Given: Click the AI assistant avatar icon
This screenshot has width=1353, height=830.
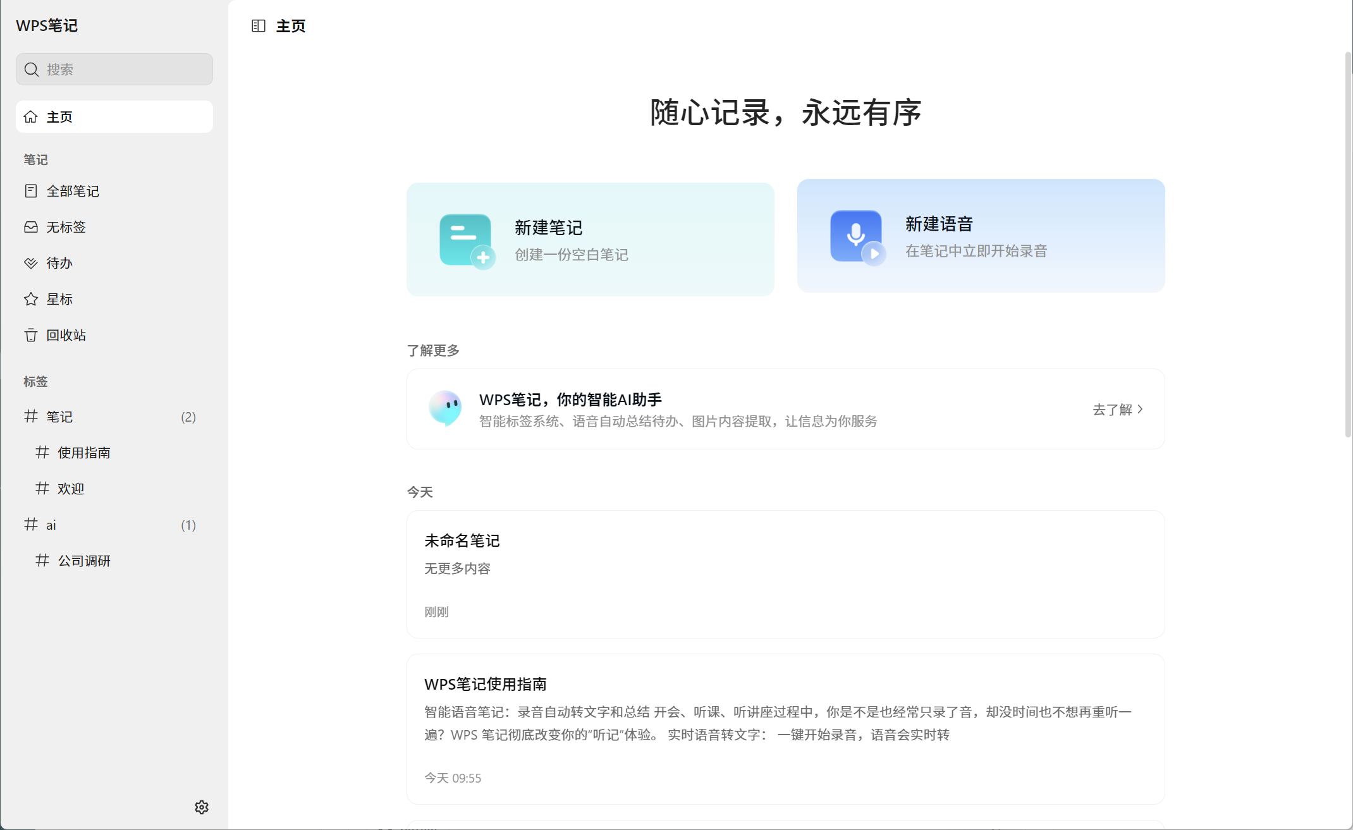Looking at the screenshot, I should [x=445, y=408].
